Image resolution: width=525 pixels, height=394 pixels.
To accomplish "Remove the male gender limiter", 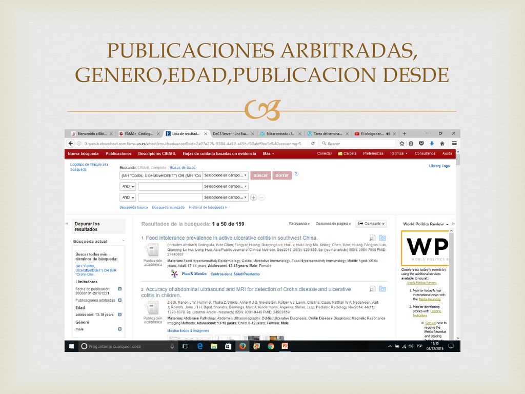I will [x=120, y=329].
